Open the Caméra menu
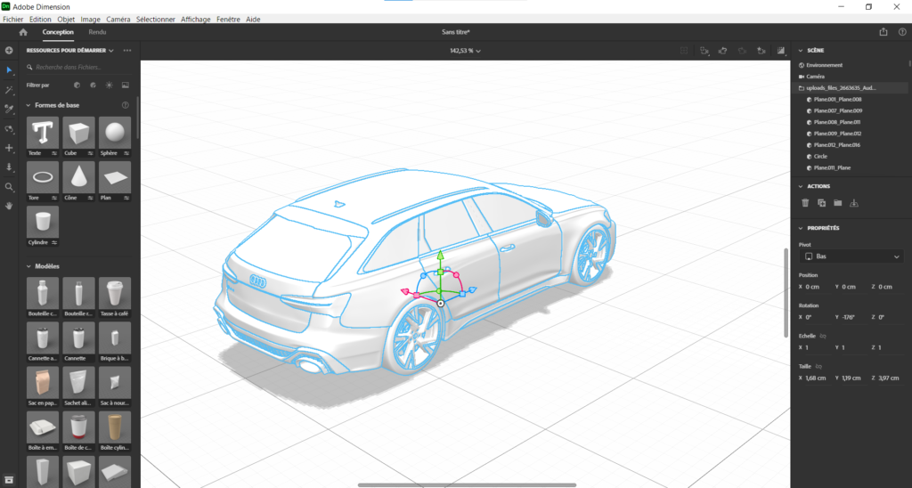Screen dimensions: 912x488 (x=118, y=20)
